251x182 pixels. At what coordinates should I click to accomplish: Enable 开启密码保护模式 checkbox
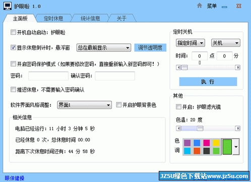click(13, 64)
